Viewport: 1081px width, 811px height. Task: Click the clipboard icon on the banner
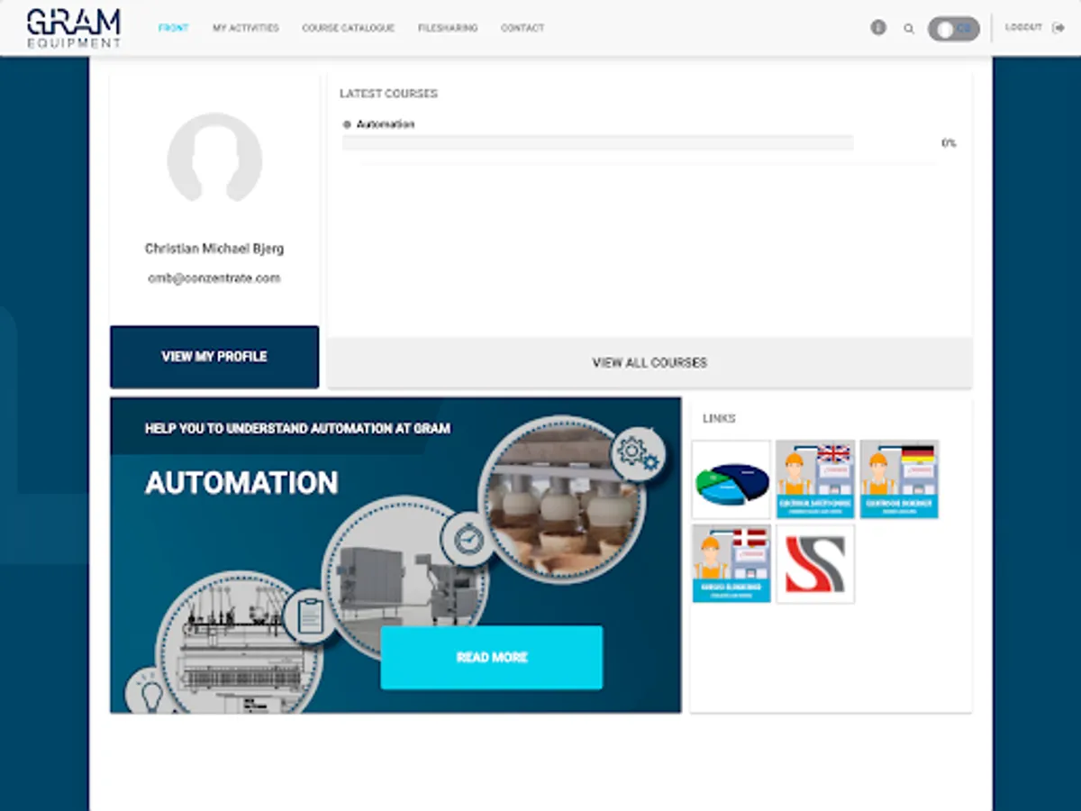click(x=310, y=616)
